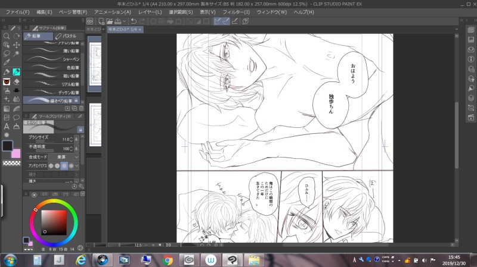Image resolution: width=477 pixels, height=267 pixels.
Task: Step the brush size value
Action: click(71, 139)
